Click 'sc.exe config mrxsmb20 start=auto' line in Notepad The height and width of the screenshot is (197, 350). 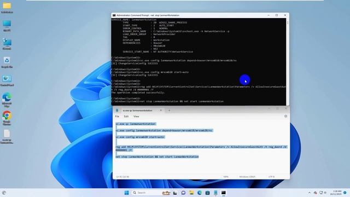pyautogui.click(x=140, y=137)
